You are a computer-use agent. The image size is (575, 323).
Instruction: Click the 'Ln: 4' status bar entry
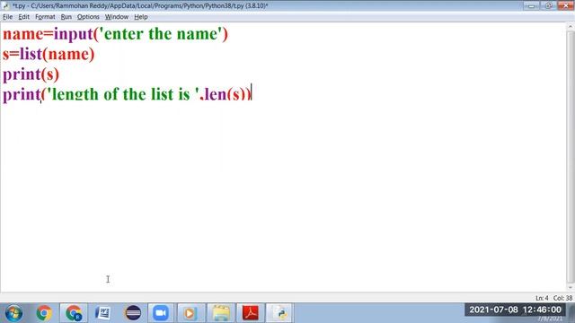pyautogui.click(x=542, y=298)
